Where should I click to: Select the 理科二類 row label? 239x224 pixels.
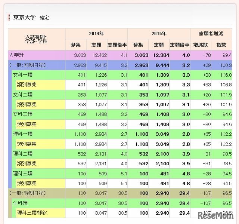tap(22, 154)
